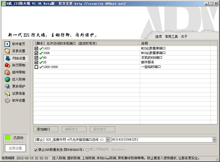The image size is (220, 162).
Task: Open the 常用工具 menu
Action: (x=171, y=36)
